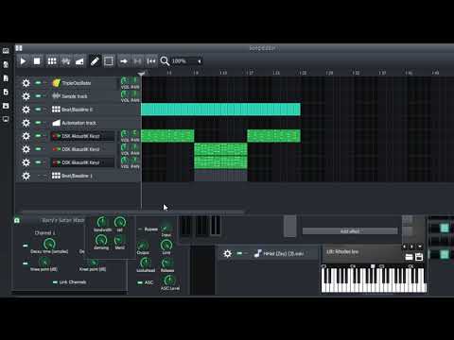454x340 pixels.
Task: Click the Automation track label
Action: [79, 123]
